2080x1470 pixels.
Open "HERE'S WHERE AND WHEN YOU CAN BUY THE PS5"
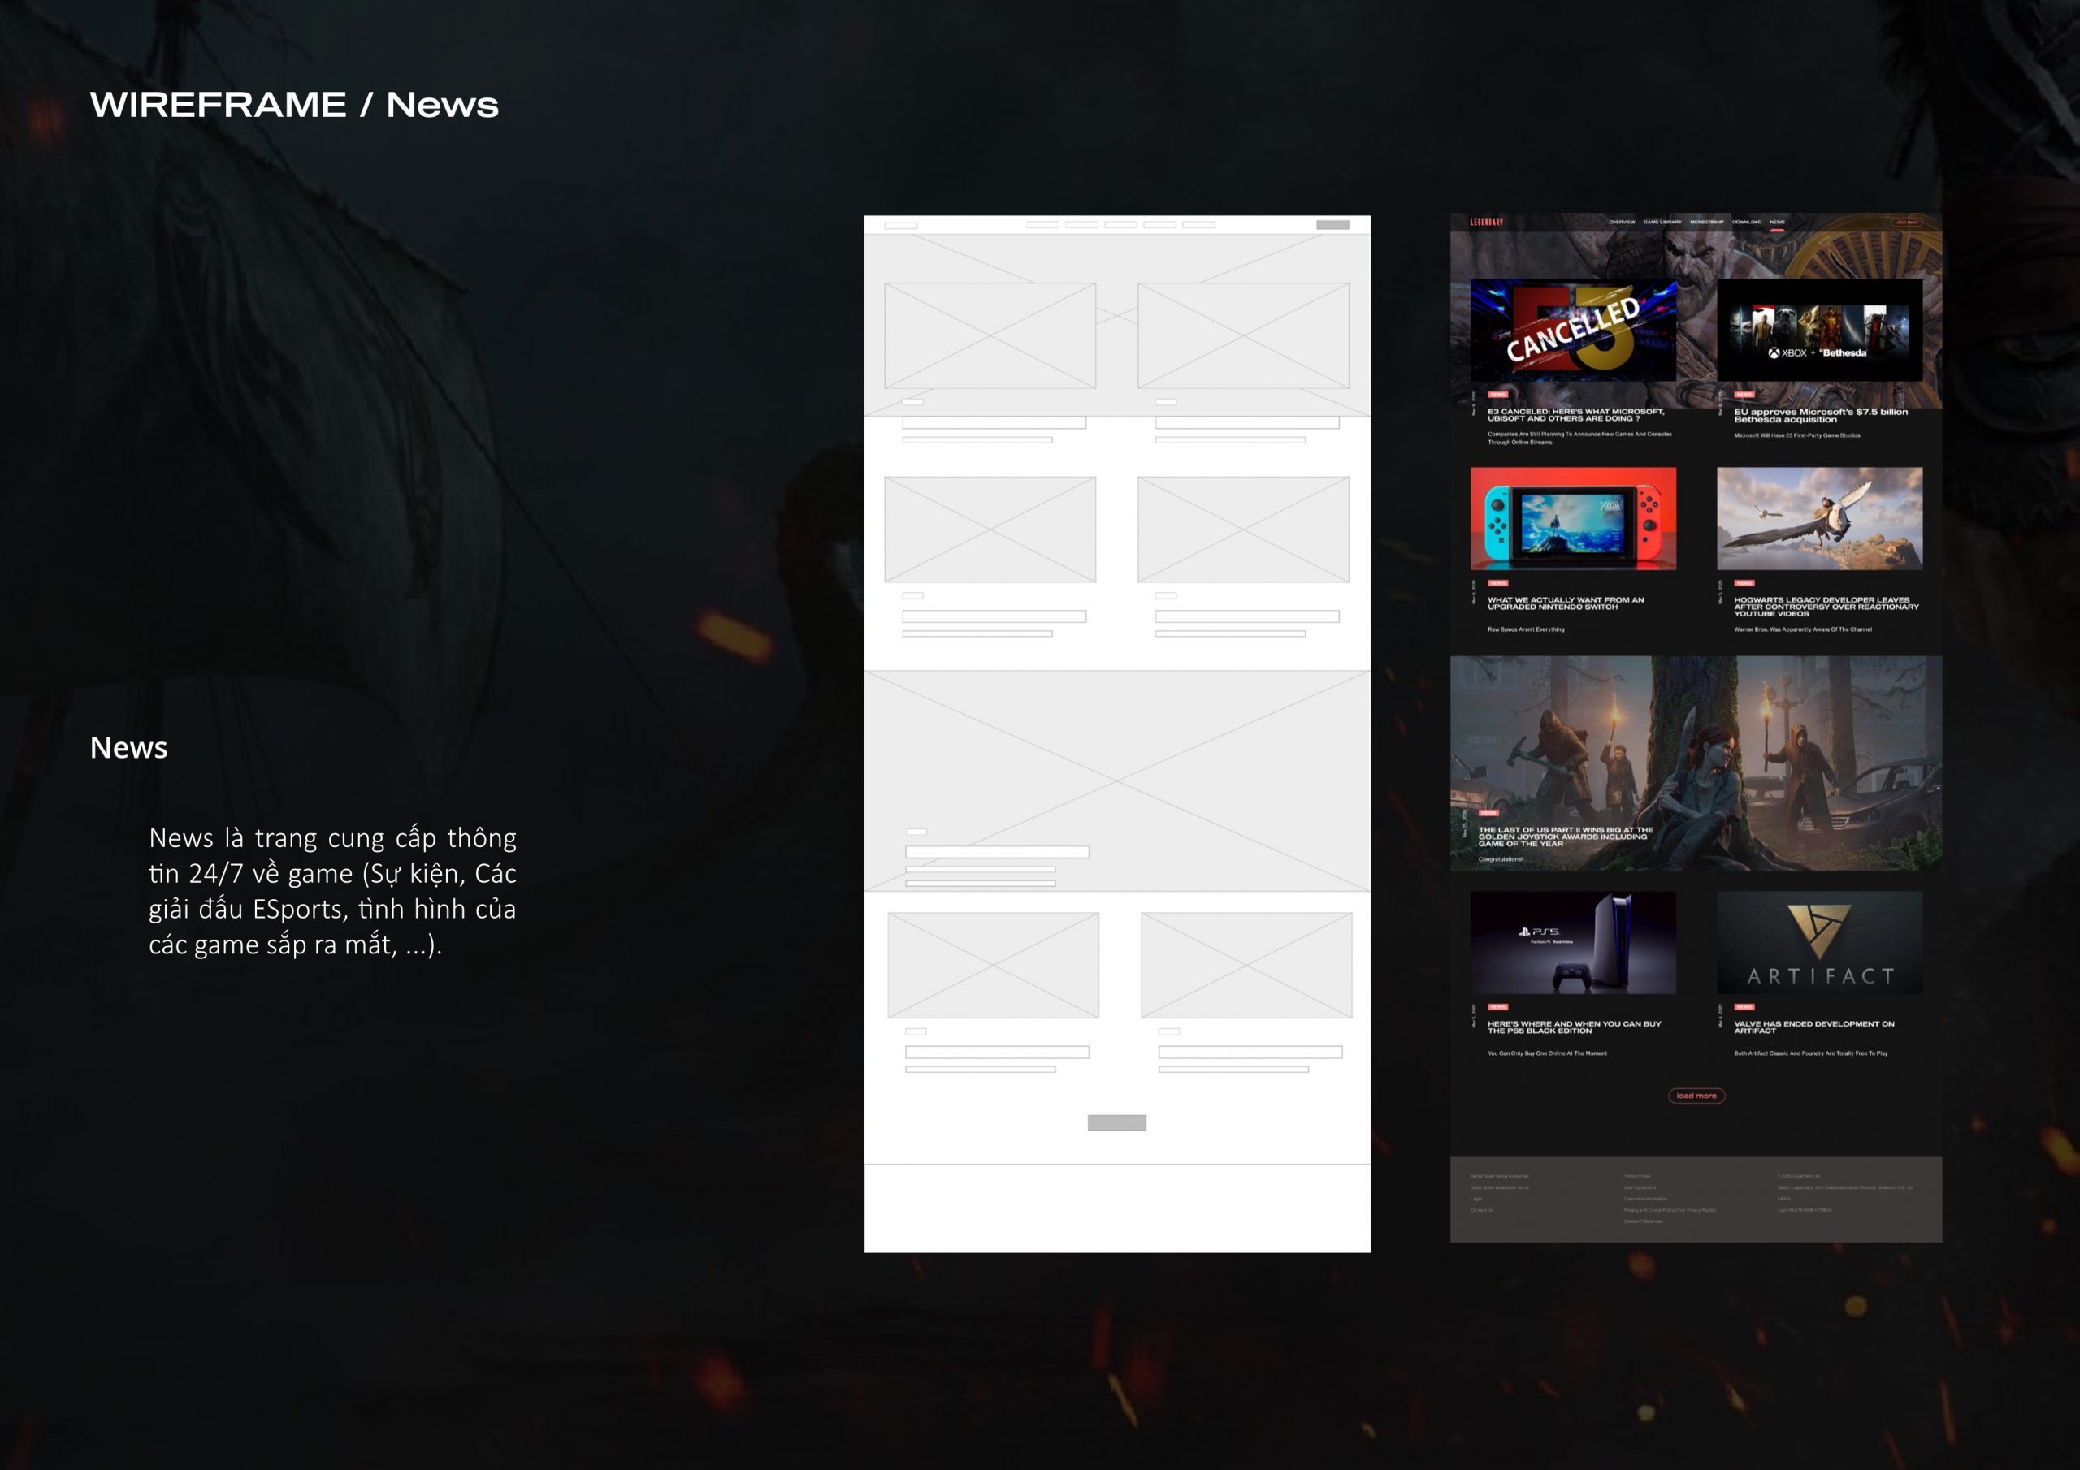(x=1575, y=1027)
